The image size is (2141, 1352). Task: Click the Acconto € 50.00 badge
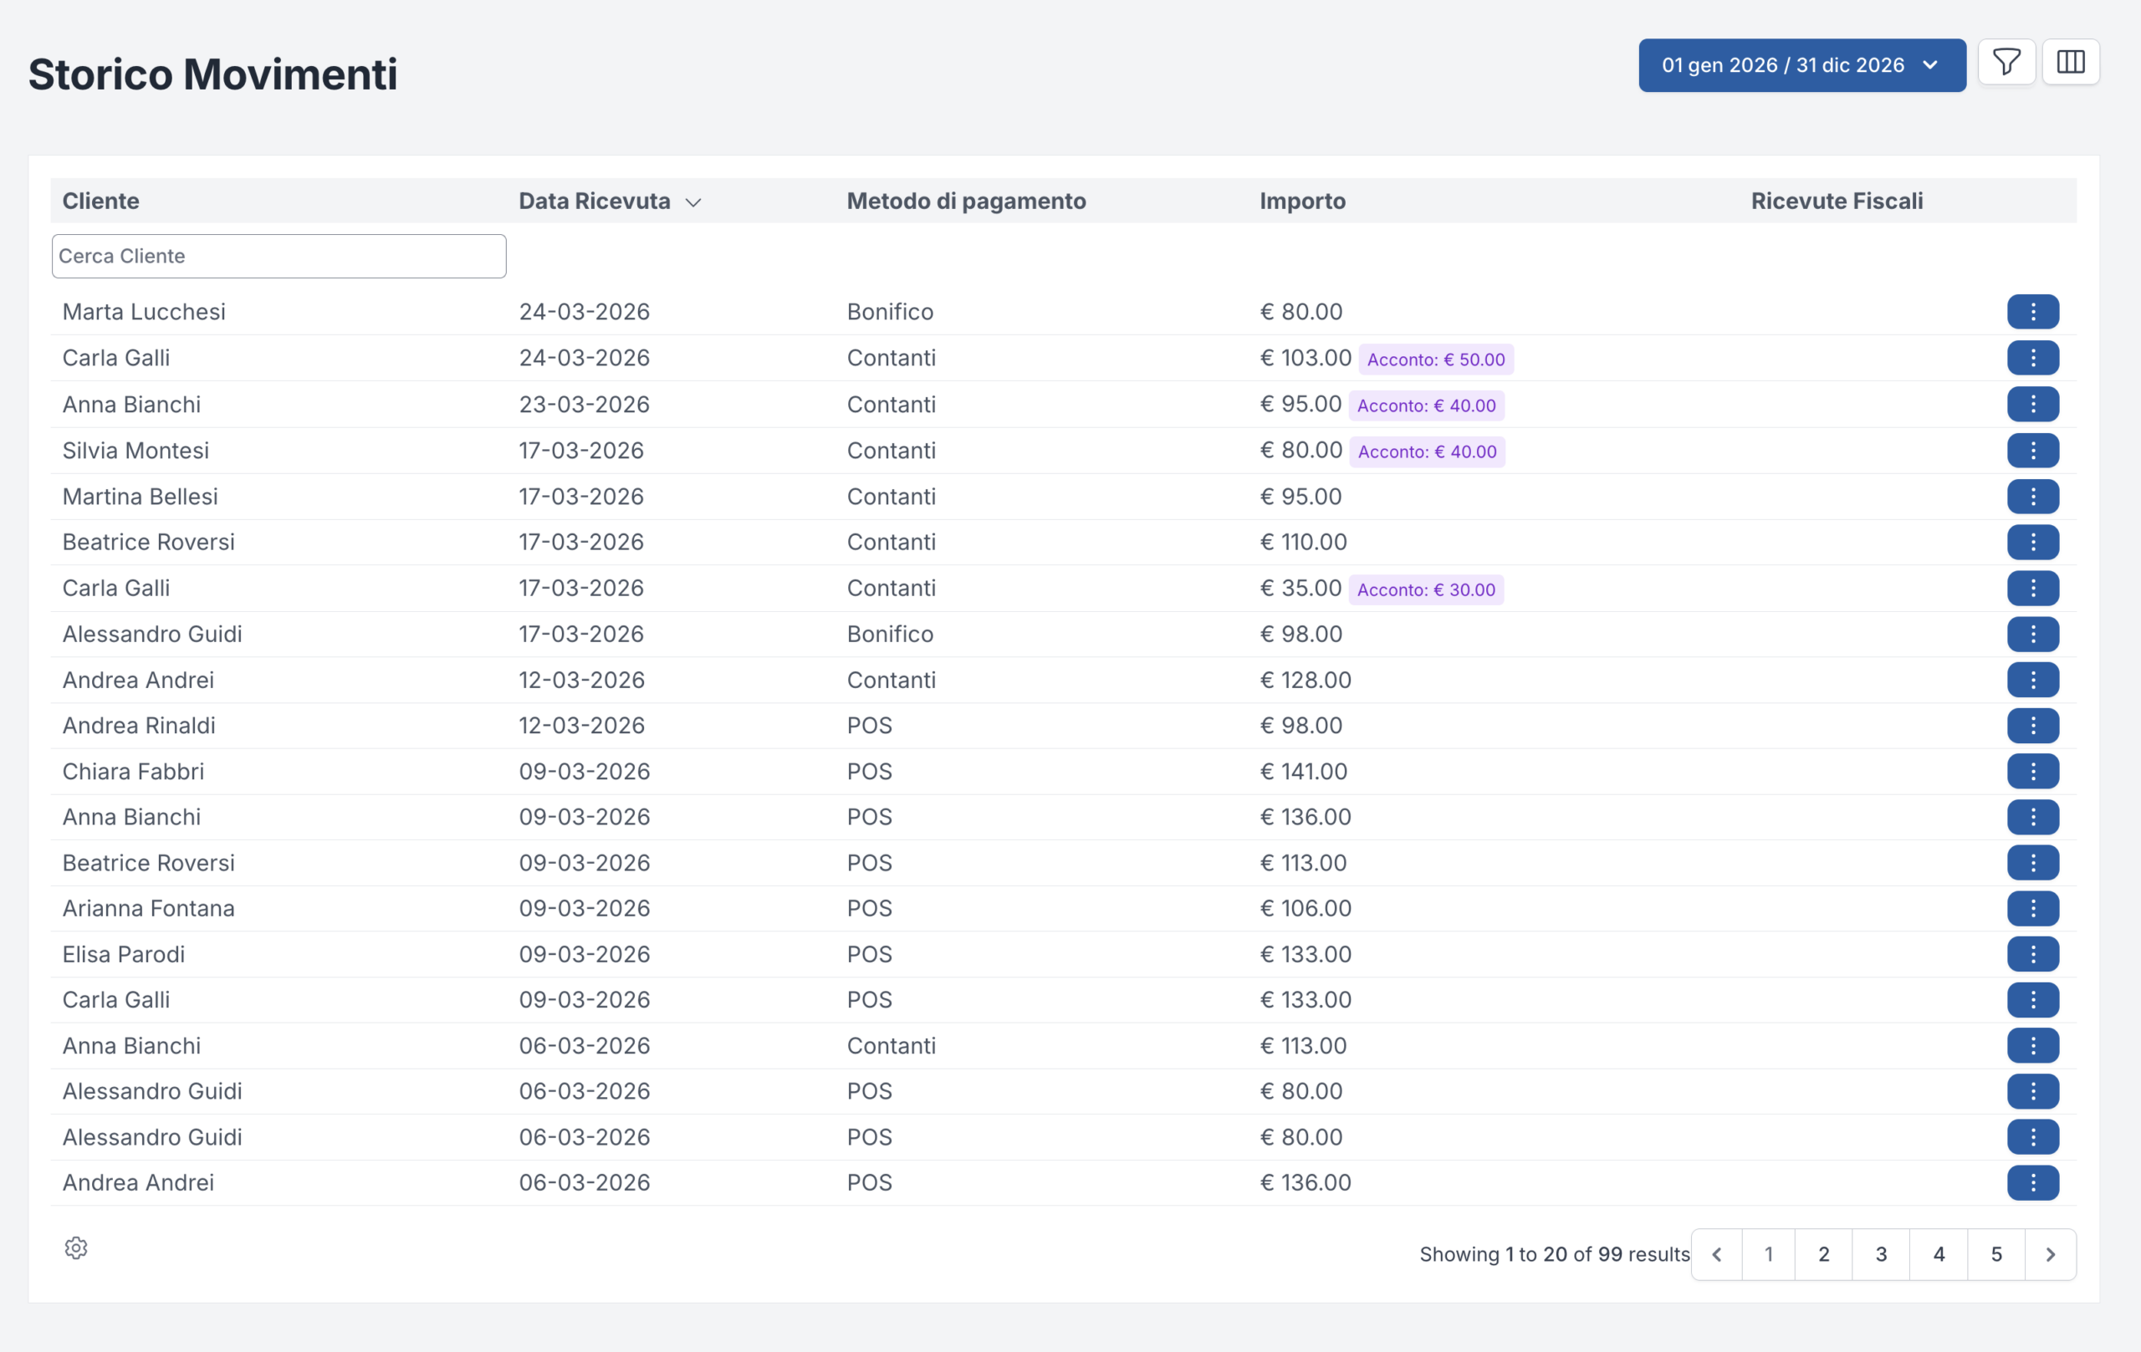point(1435,360)
